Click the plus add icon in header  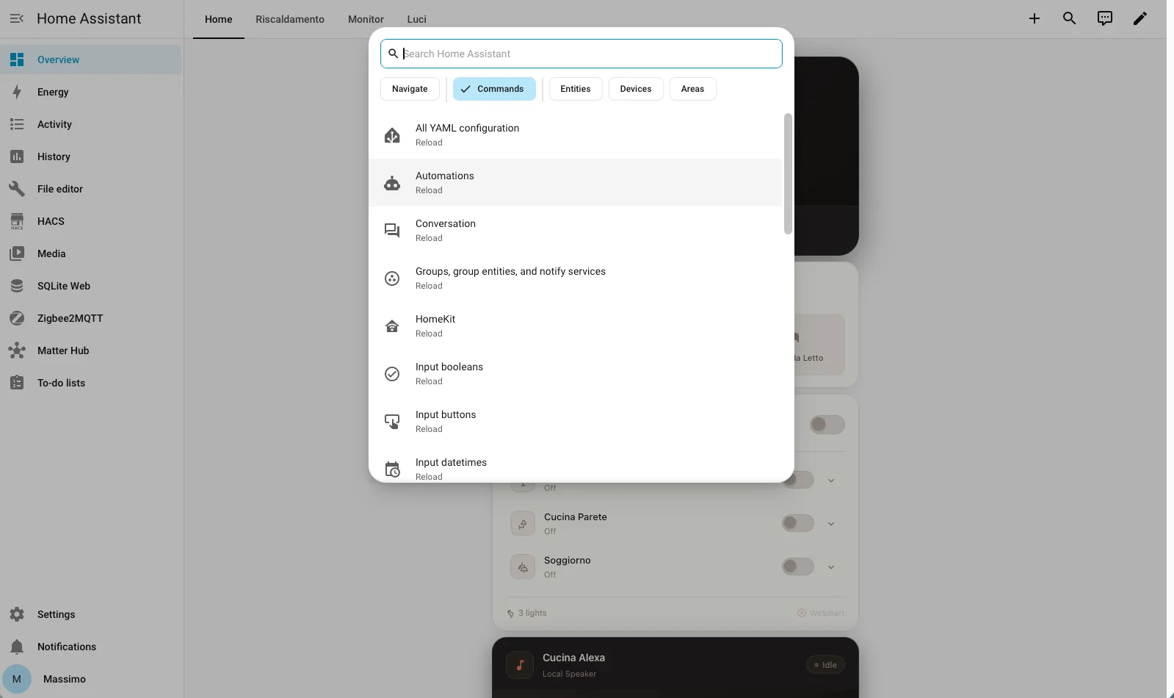tap(1034, 18)
